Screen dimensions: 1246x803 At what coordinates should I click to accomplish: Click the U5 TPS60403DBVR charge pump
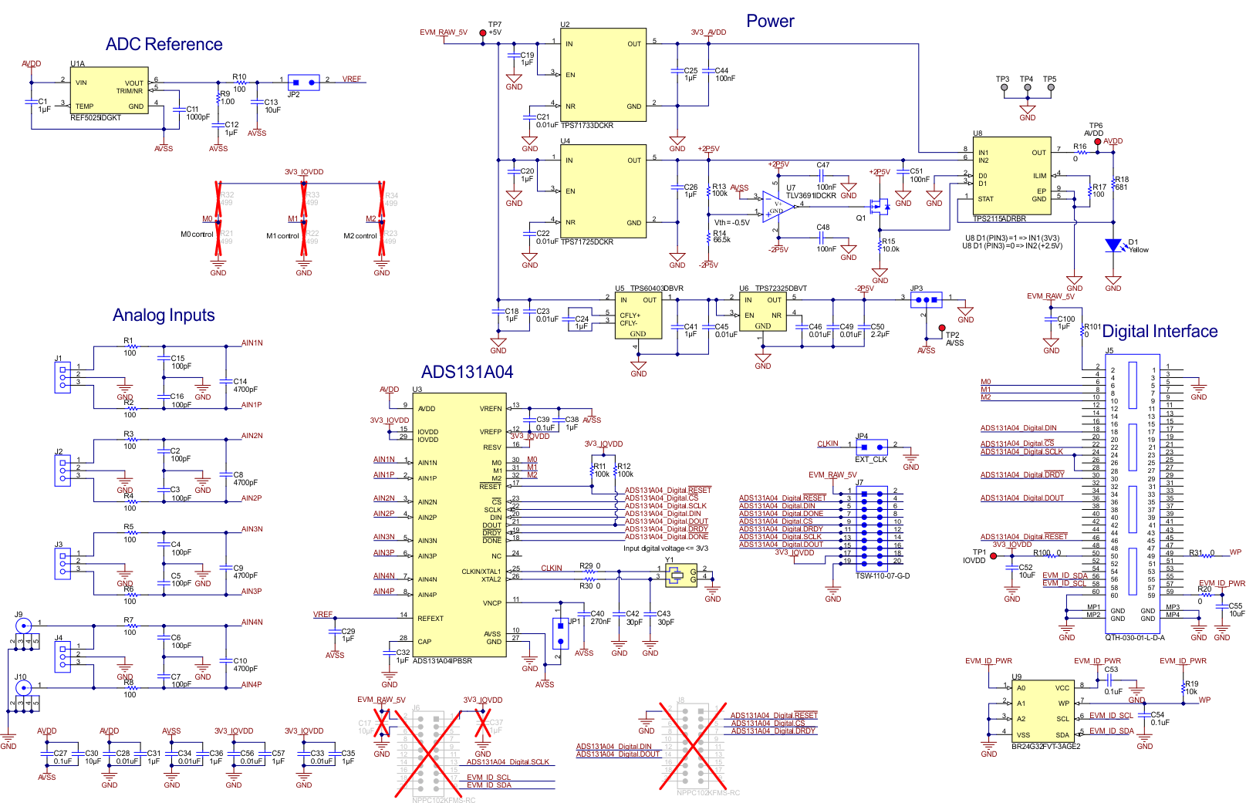(638, 315)
